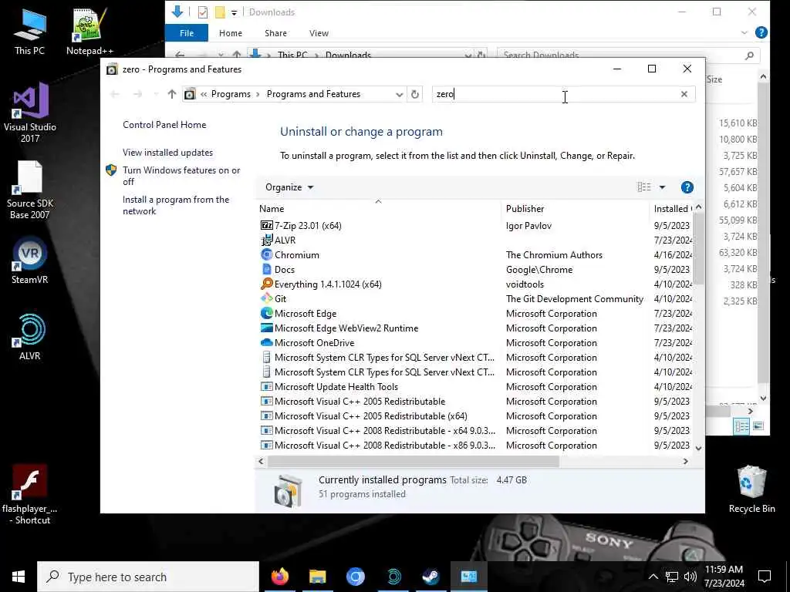Click the ALVR taskbar icon
This screenshot has height=592, width=790.
[393, 577]
